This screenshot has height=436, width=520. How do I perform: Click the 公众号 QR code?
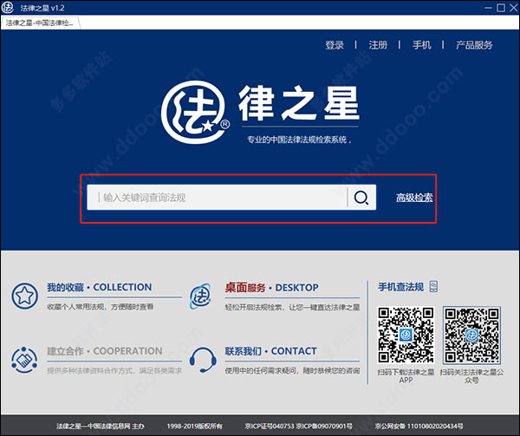(471, 335)
